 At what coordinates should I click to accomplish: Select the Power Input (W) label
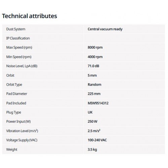[x=18, y=122]
